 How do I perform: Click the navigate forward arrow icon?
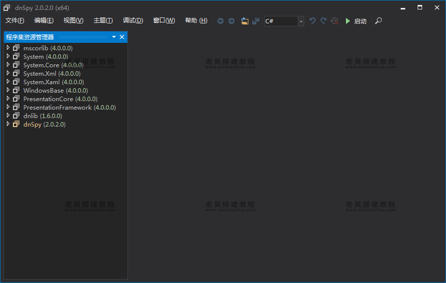point(231,21)
